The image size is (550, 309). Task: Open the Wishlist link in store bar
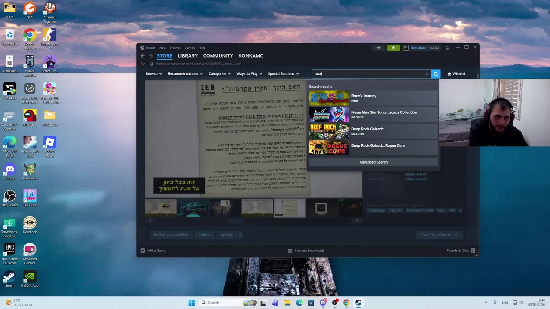(456, 74)
